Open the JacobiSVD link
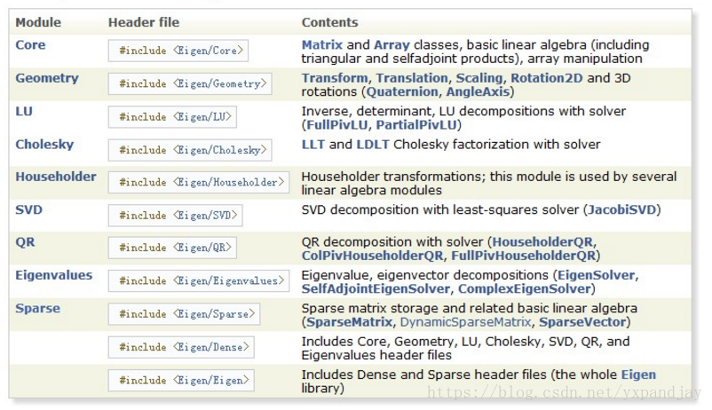 click(622, 209)
